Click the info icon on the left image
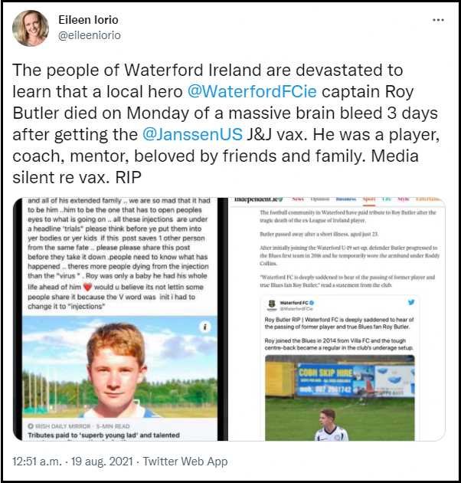Viewport: 461px width, 483px height. [x=205, y=327]
